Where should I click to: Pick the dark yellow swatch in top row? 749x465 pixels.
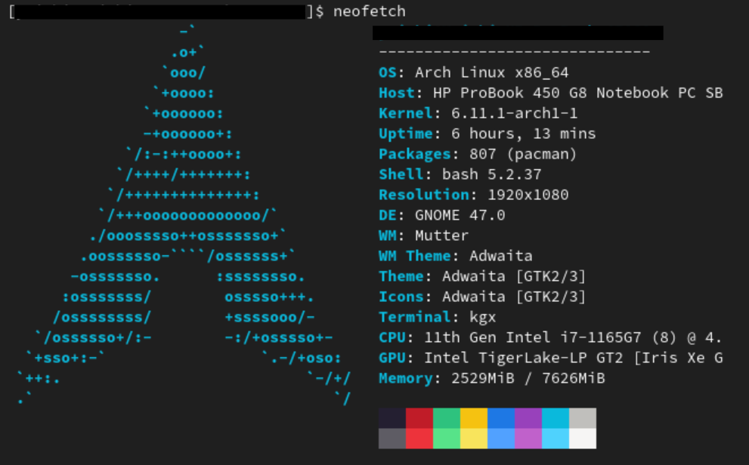point(474,418)
